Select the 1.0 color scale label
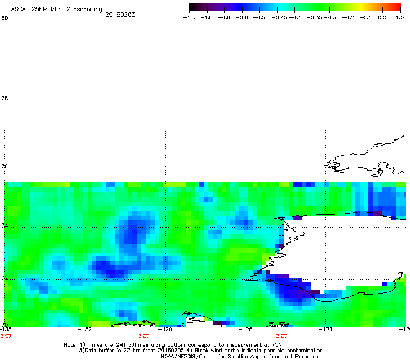The height and width of the screenshot is (360, 410). pyautogui.click(x=400, y=18)
